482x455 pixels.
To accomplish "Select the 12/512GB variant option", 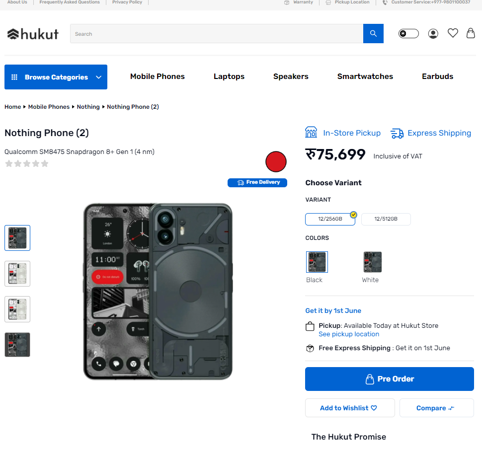I will pyautogui.click(x=386, y=219).
